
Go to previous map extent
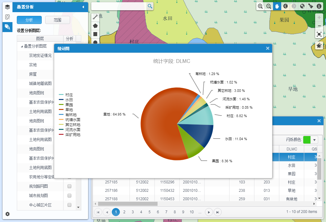286,6
